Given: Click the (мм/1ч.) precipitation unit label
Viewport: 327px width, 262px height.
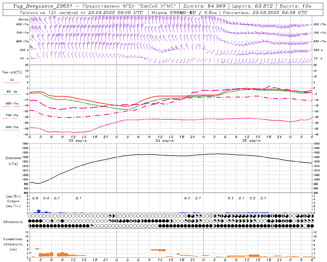Looking at the screenshot, I should [x=13, y=206].
